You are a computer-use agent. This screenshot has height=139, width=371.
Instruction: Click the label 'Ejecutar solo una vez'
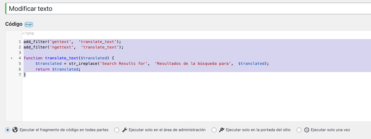[x=330, y=130]
